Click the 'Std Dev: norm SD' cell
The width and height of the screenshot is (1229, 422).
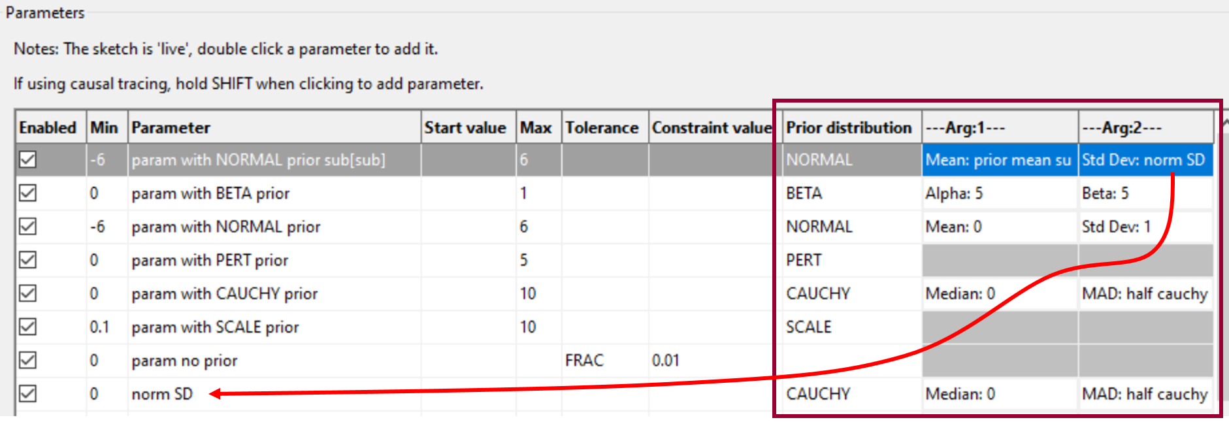[1145, 160]
